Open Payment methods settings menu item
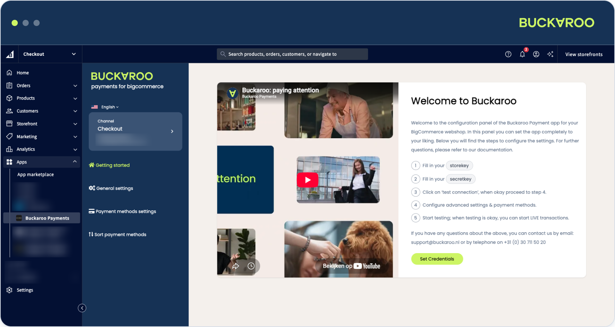Image resolution: width=615 pixels, height=327 pixels. click(x=122, y=211)
